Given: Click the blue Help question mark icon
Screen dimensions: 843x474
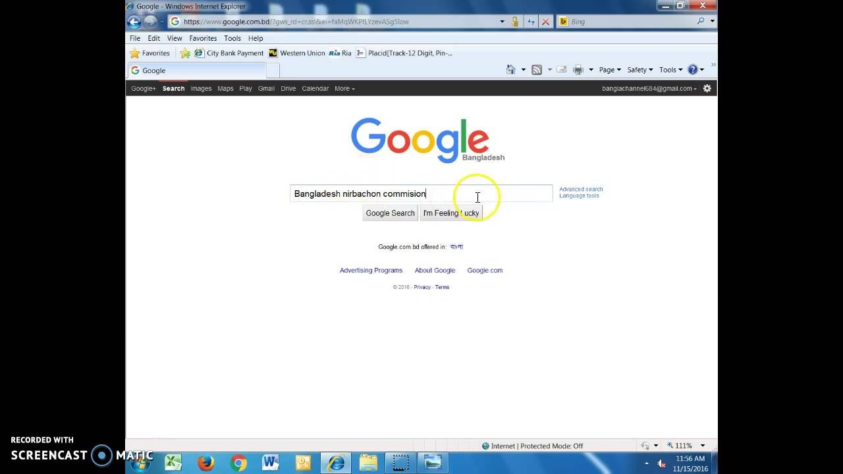Looking at the screenshot, I should (693, 70).
